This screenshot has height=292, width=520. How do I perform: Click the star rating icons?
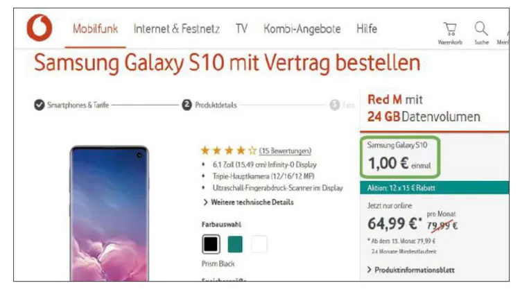tap(229, 151)
